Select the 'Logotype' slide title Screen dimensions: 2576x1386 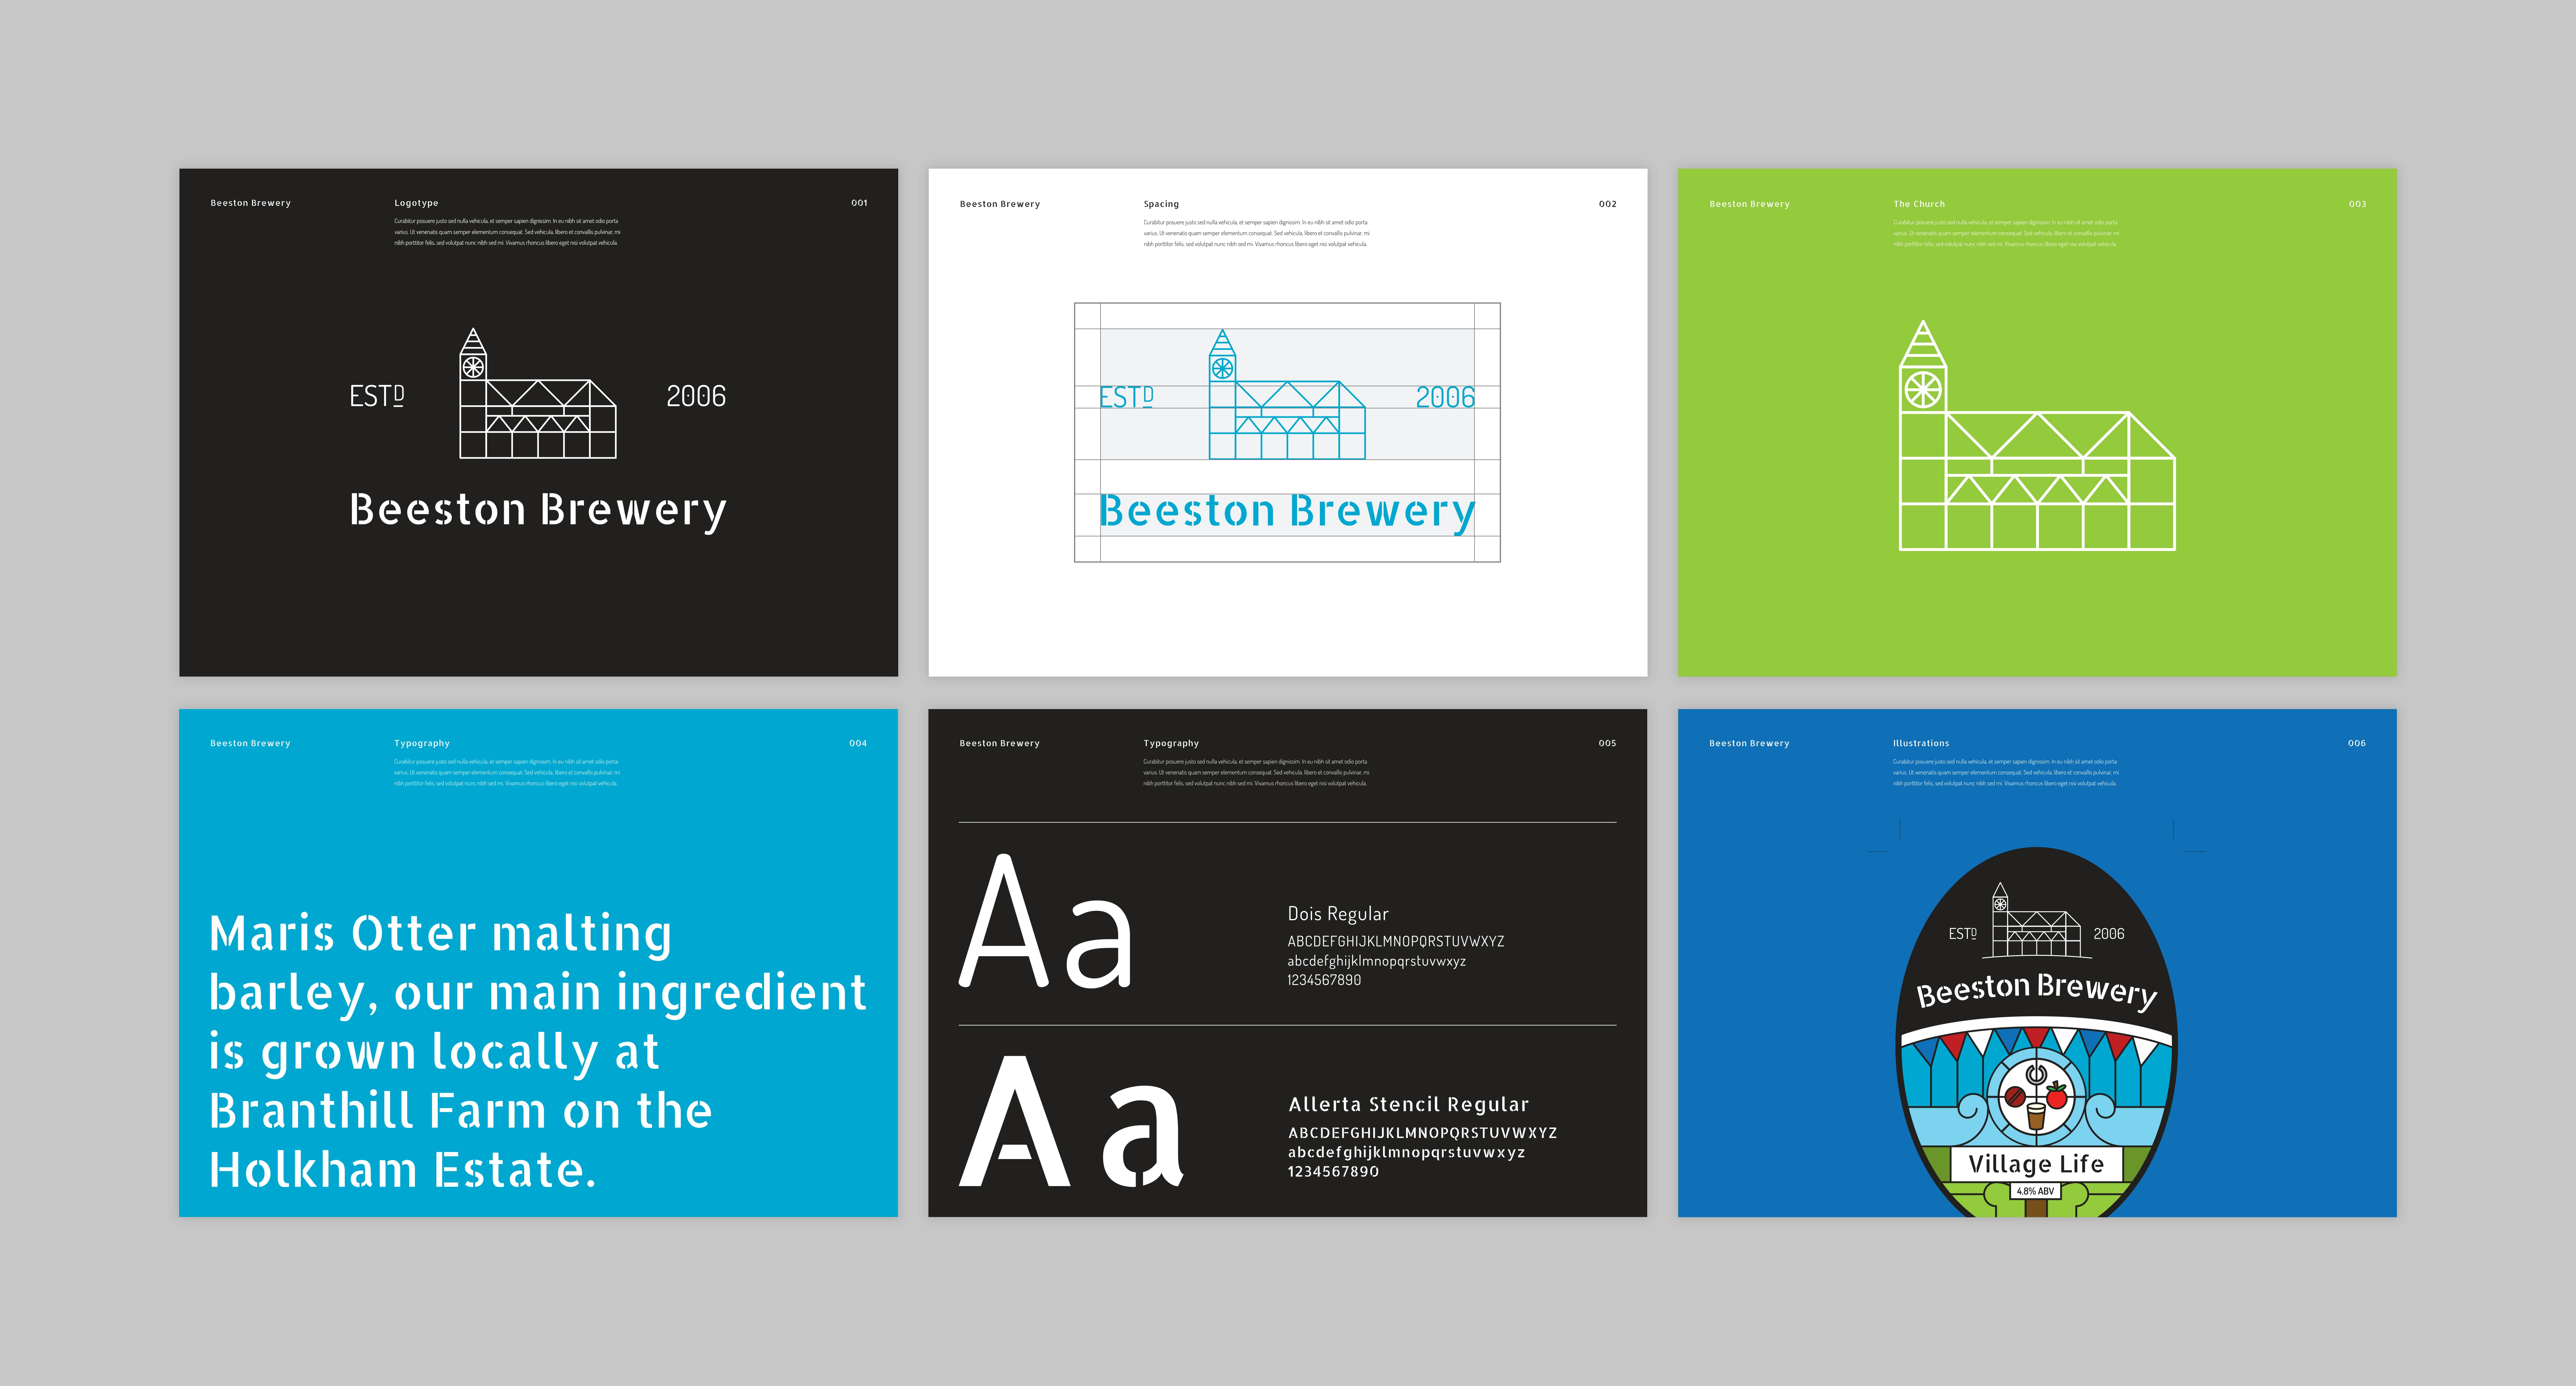pyautogui.click(x=416, y=203)
